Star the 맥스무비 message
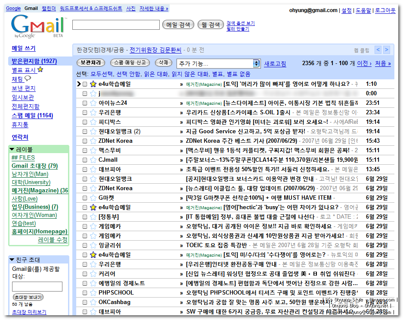Image resolution: width=403 pixels, height=320 pixels. (x=93, y=151)
